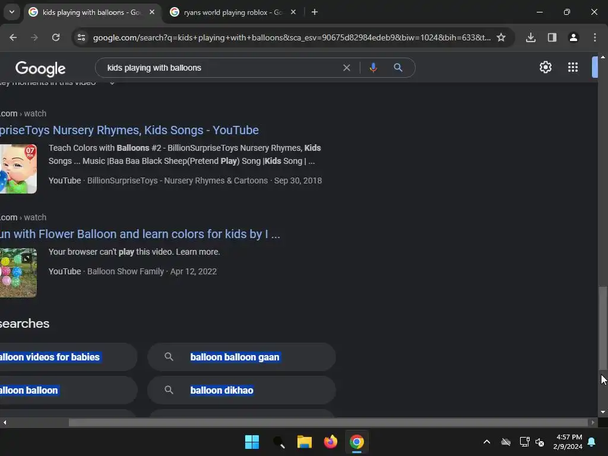
Task: Select the address bar URL
Action: [x=292, y=37]
